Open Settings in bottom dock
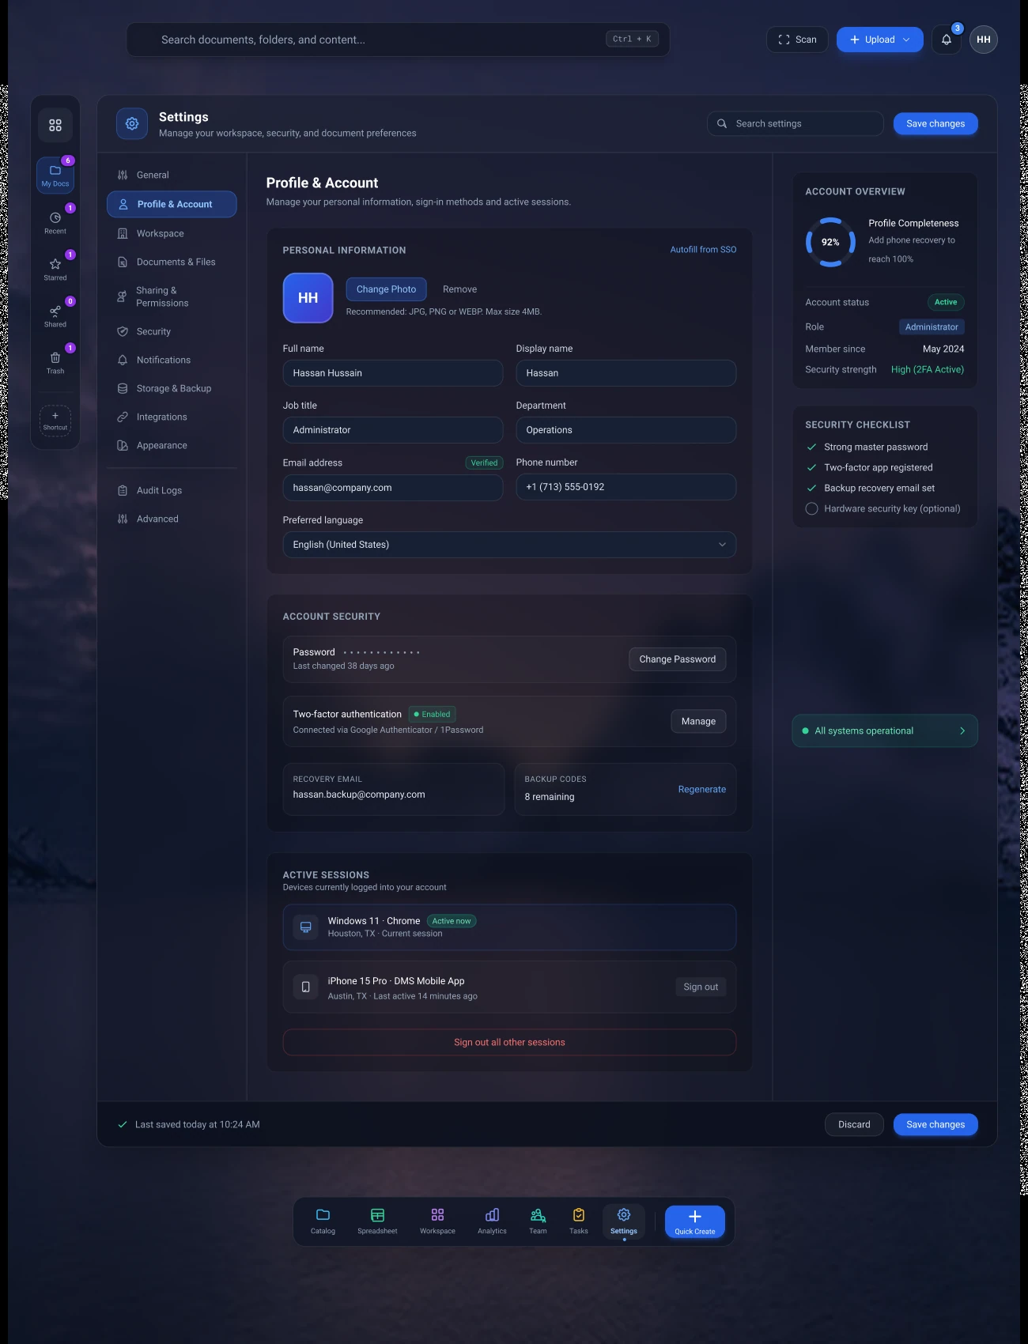The height and width of the screenshot is (1344, 1028). [624, 1221]
